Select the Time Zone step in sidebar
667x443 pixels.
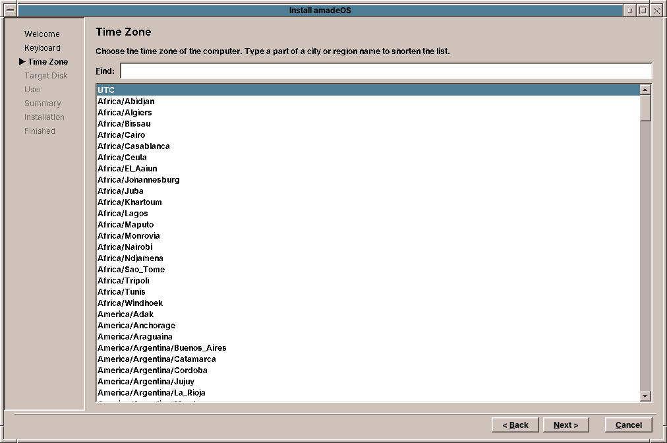pos(47,62)
